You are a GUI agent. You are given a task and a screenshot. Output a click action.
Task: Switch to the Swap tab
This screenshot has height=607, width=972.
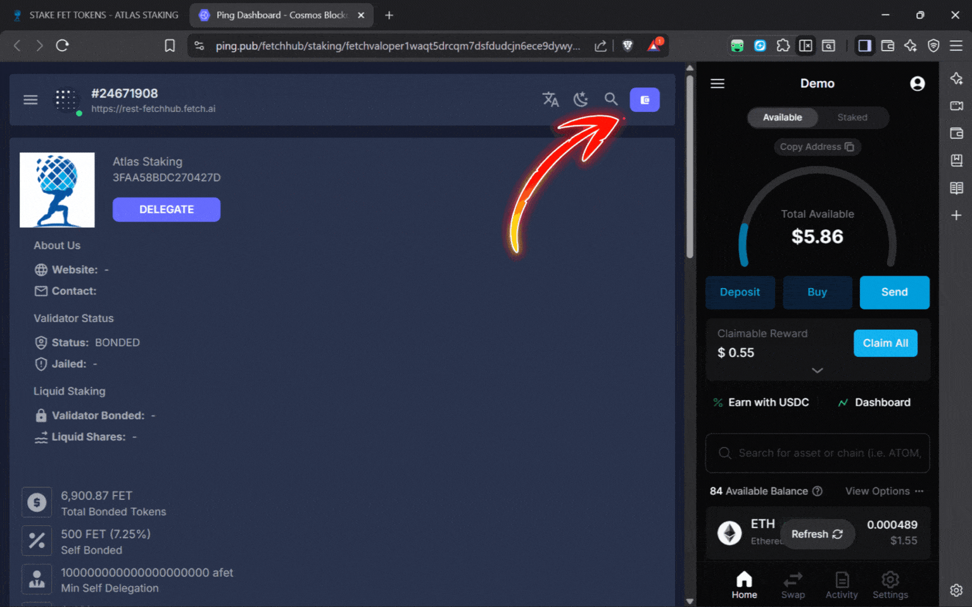pyautogui.click(x=792, y=585)
